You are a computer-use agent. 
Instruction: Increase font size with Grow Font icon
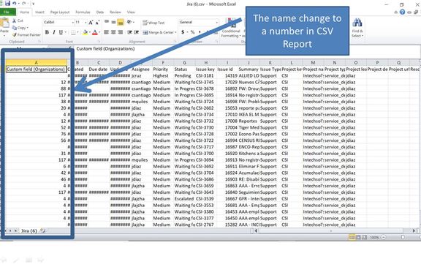point(91,22)
